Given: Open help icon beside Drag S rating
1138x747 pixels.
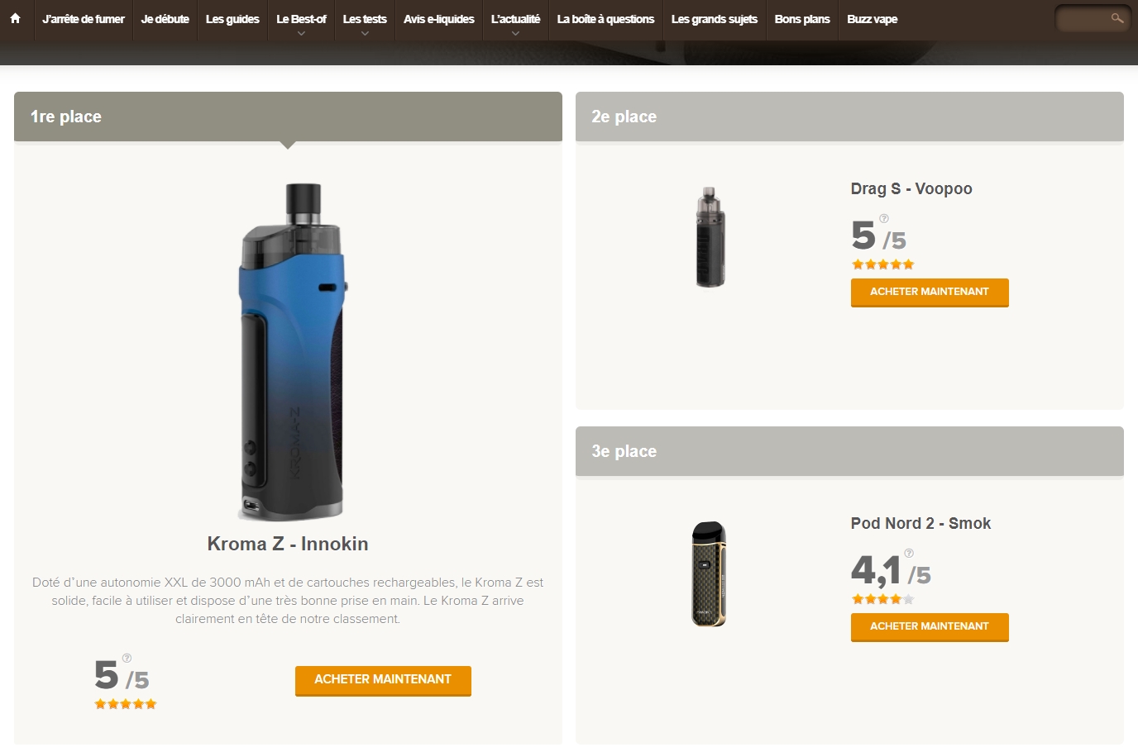Looking at the screenshot, I should 884,219.
